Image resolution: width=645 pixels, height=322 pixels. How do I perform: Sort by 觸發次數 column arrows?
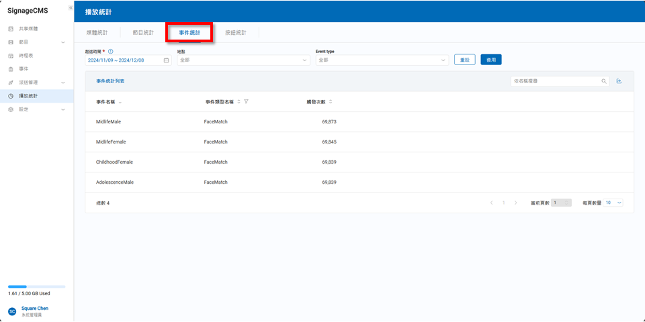tap(331, 101)
